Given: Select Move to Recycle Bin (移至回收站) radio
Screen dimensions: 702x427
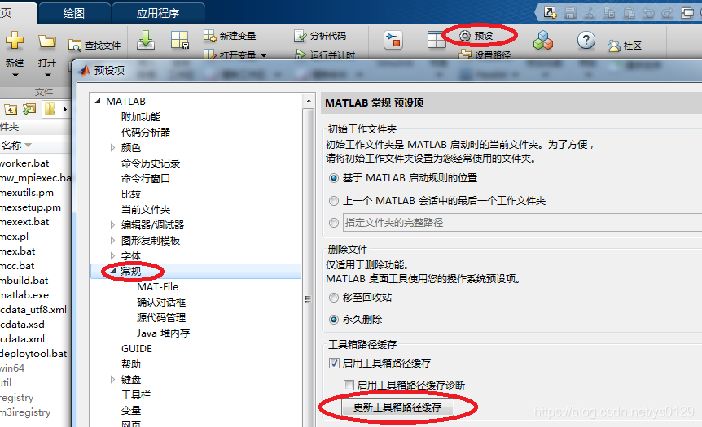Looking at the screenshot, I should click(334, 298).
